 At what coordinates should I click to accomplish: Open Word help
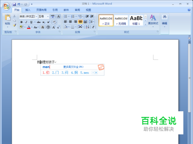click(189, 10)
